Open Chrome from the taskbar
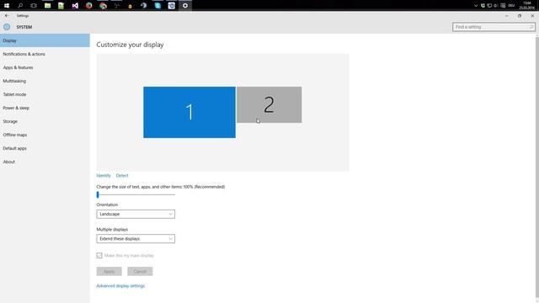The image size is (539, 303). pyautogui.click(x=103, y=6)
